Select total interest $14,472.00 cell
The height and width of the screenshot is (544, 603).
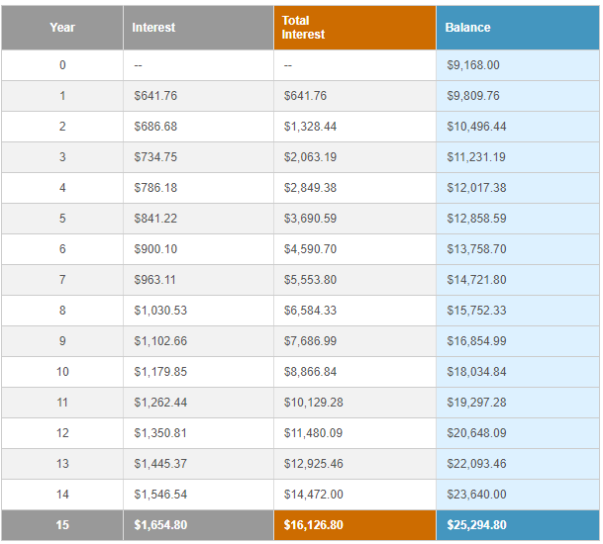[x=311, y=495]
